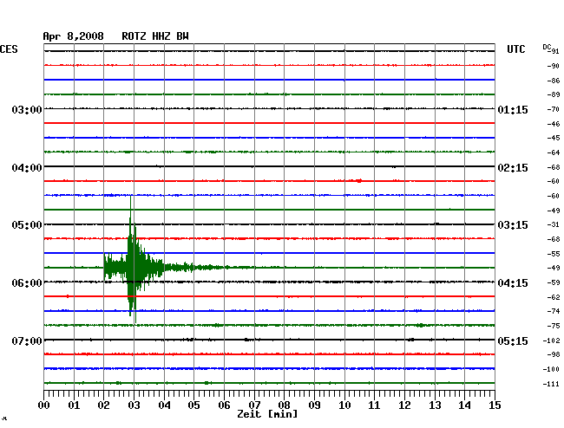Click the DC offset value "-89"
This screenshot has width=564, height=428.
554,94
